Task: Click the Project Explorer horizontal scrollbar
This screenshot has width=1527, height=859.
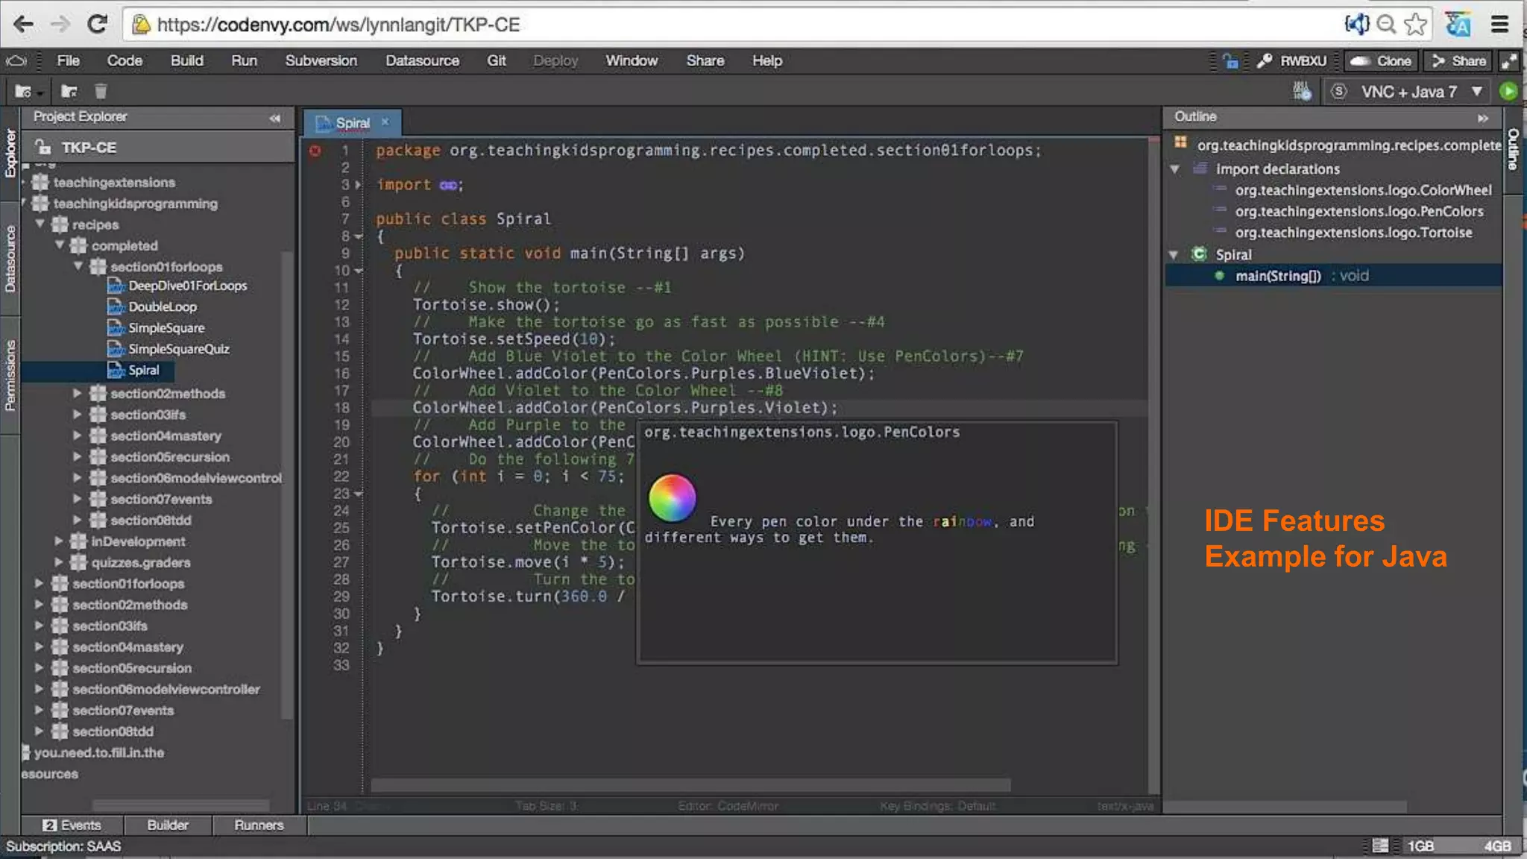Action: (181, 805)
